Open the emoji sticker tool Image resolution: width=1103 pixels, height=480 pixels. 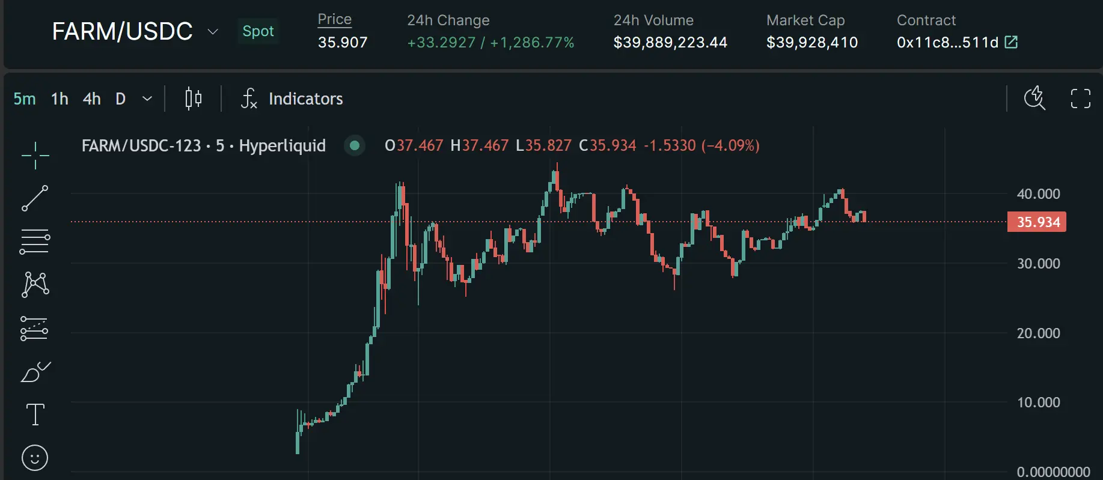pos(34,457)
